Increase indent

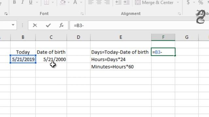coord(126,2)
